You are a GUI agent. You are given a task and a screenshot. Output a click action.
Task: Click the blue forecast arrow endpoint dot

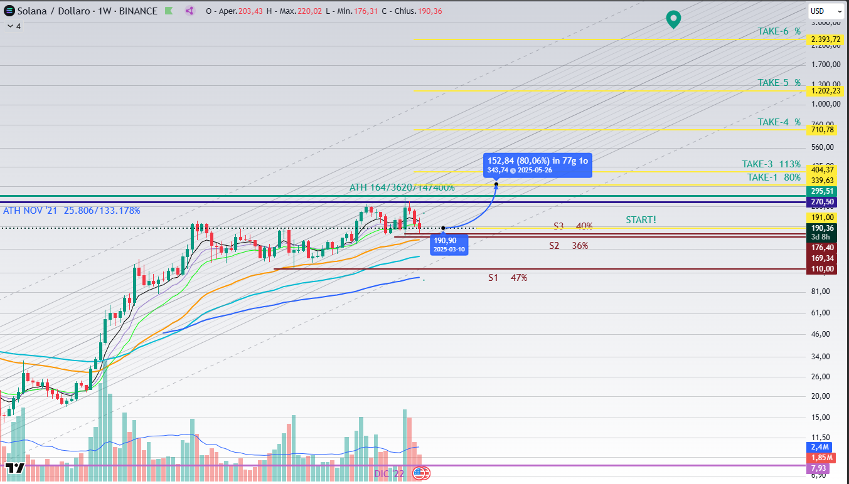coord(496,184)
